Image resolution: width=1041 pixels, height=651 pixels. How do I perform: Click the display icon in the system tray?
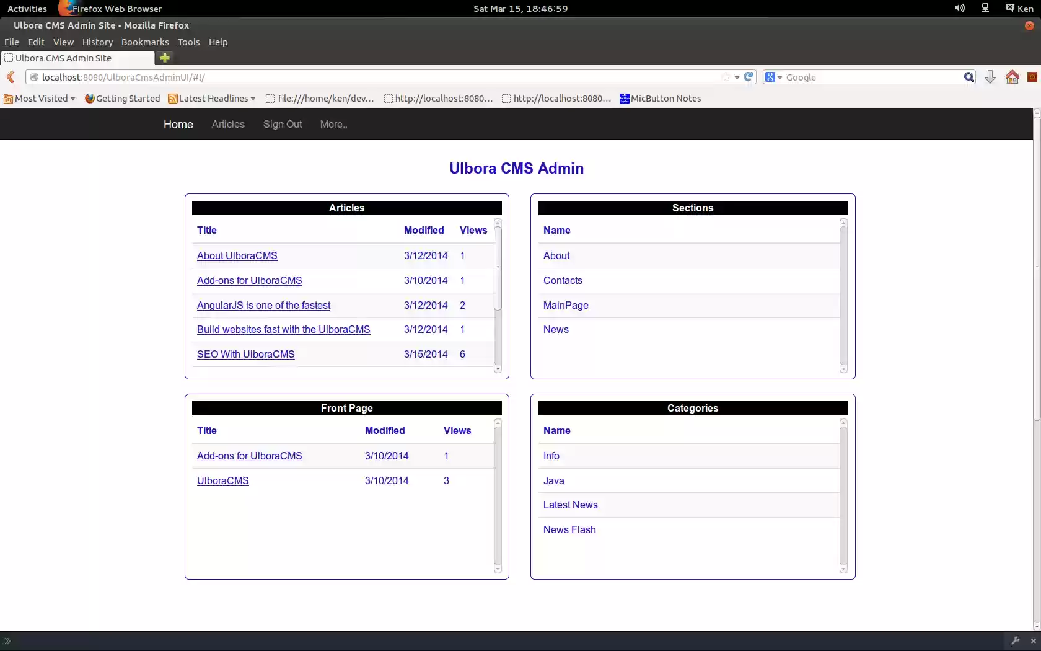coord(985,8)
